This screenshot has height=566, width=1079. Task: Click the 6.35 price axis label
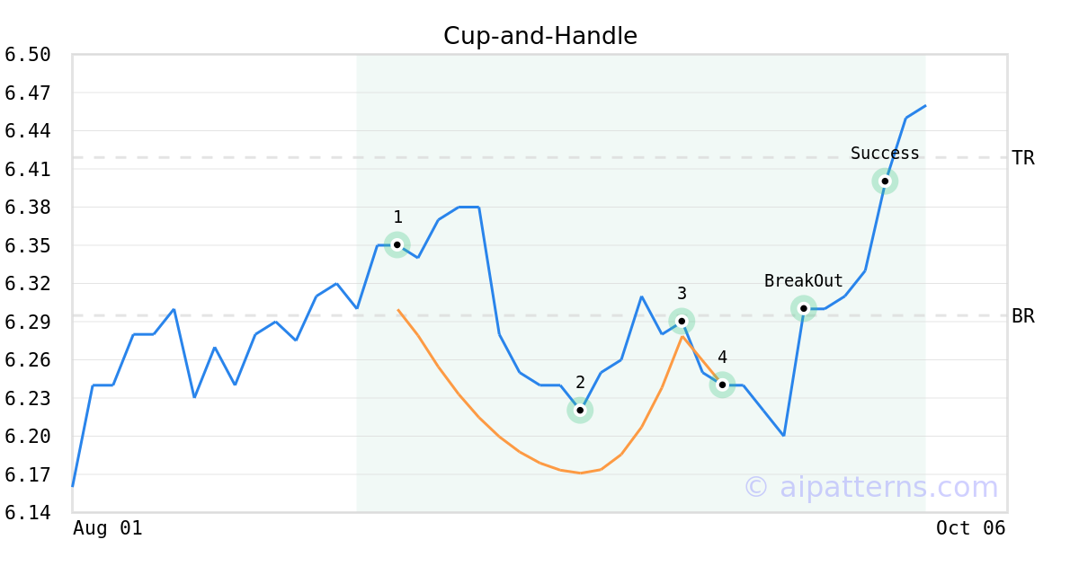(27, 245)
